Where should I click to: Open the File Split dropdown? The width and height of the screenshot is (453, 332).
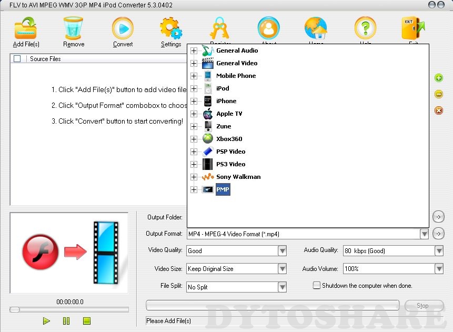pyautogui.click(x=282, y=287)
